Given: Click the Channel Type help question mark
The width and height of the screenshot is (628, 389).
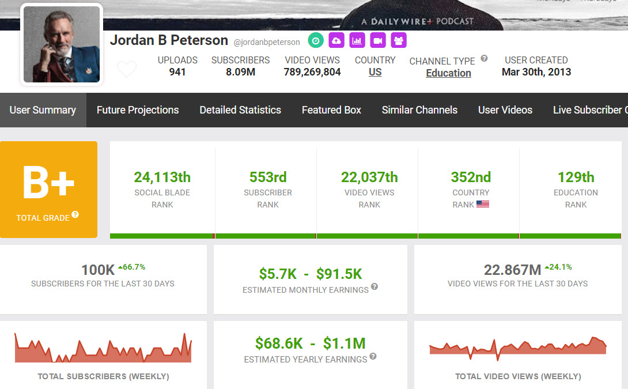Looking at the screenshot, I should [x=484, y=58].
